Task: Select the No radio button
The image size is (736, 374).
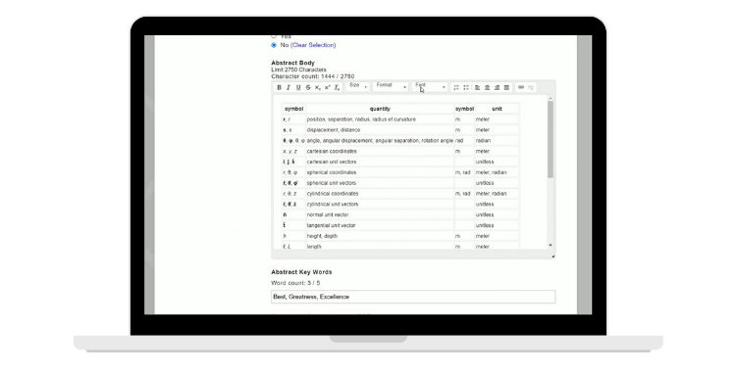Action: click(274, 45)
